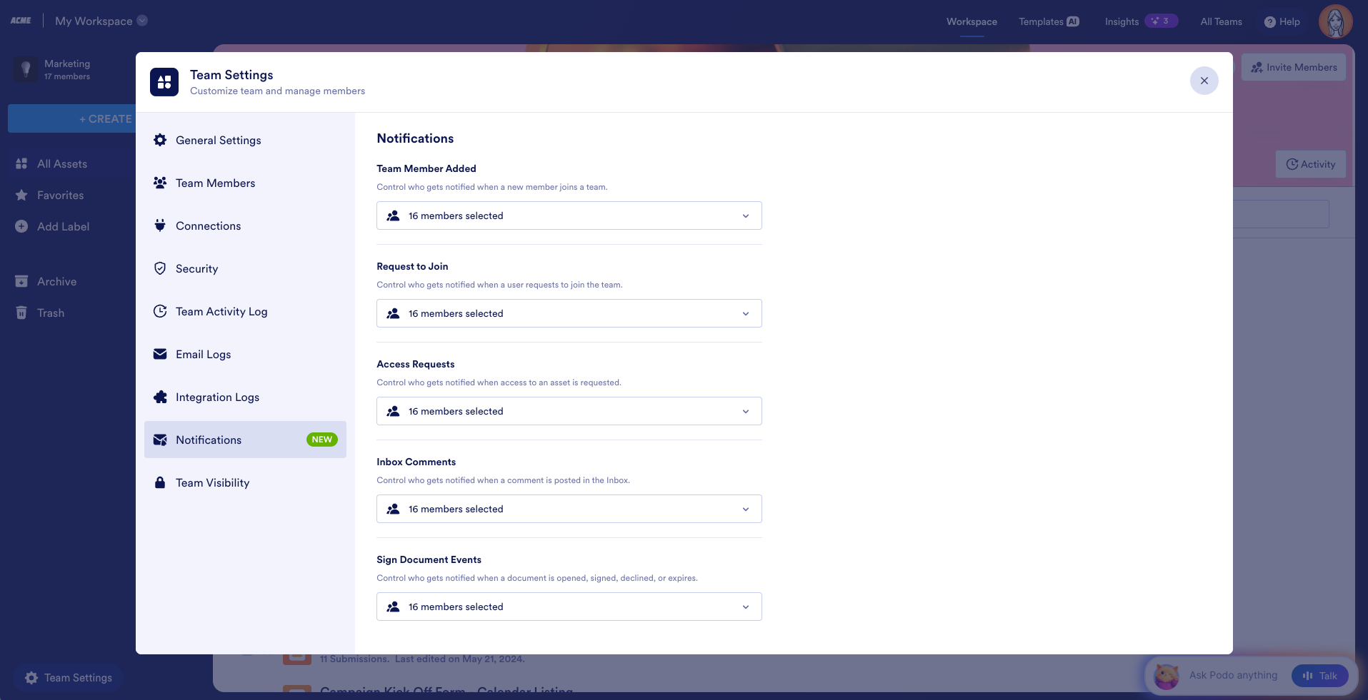
Task: Click the Help question mark icon
Action: 1269,22
